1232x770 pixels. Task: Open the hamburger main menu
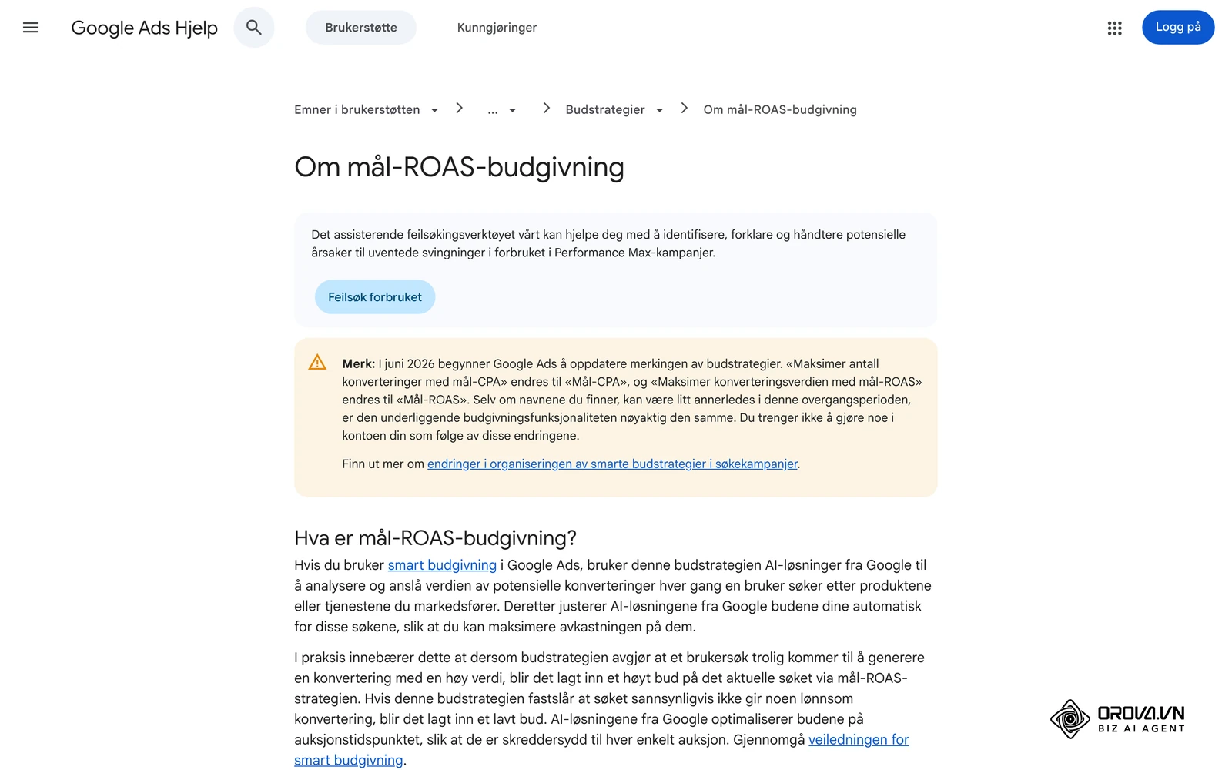[x=31, y=28]
